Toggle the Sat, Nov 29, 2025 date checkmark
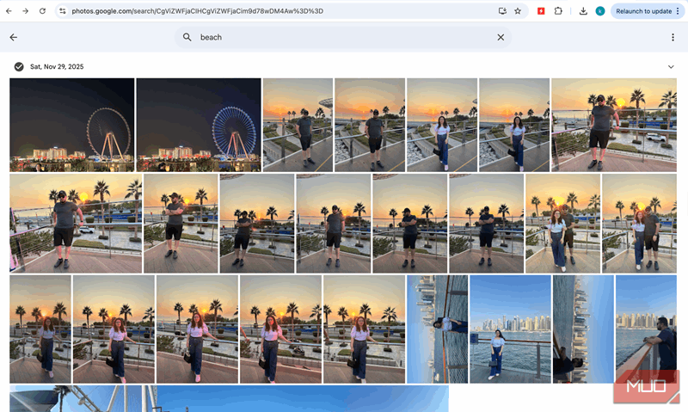The image size is (688, 412). pos(19,67)
